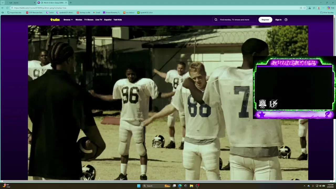Reload the page with the refresh icon
The height and width of the screenshot is (189, 336).
pyautogui.click(x=7, y=8)
